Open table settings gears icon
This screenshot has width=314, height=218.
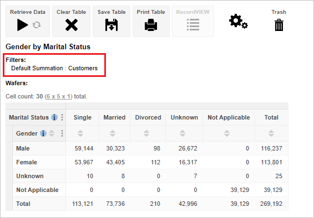(239, 21)
